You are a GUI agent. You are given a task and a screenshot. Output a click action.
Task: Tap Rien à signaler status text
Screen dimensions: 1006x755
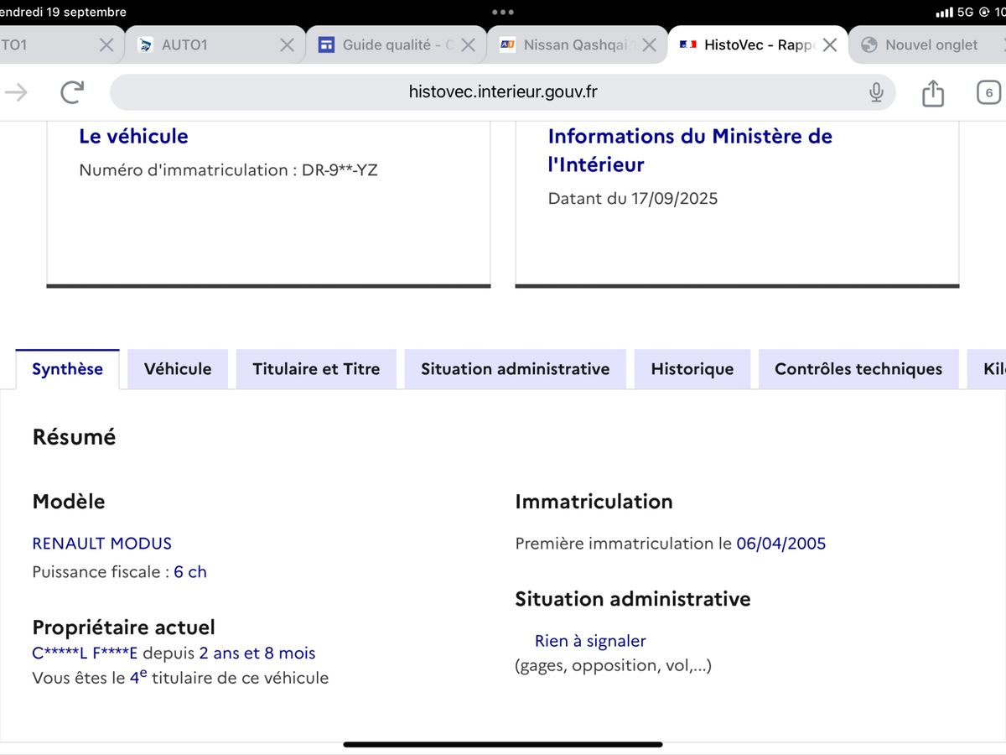pos(590,641)
